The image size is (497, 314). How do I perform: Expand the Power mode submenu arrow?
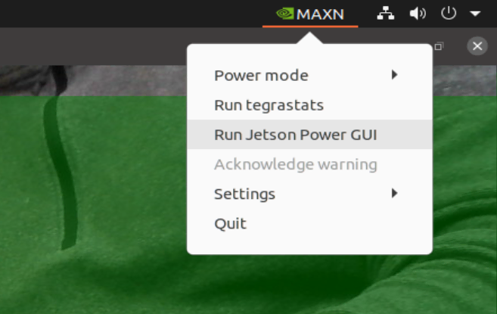tap(394, 75)
